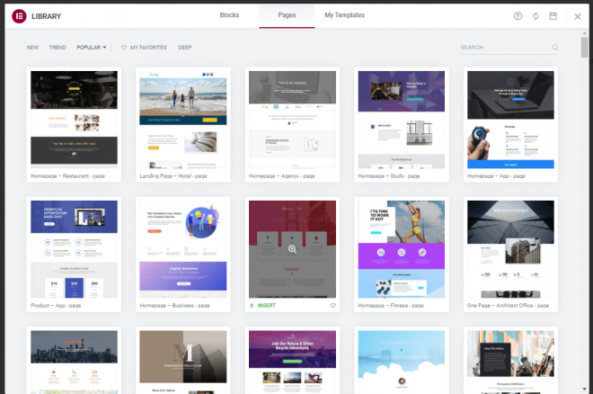Click the heart icon beside My Favorites
This screenshot has width=593, height=394.
(124, 48)
